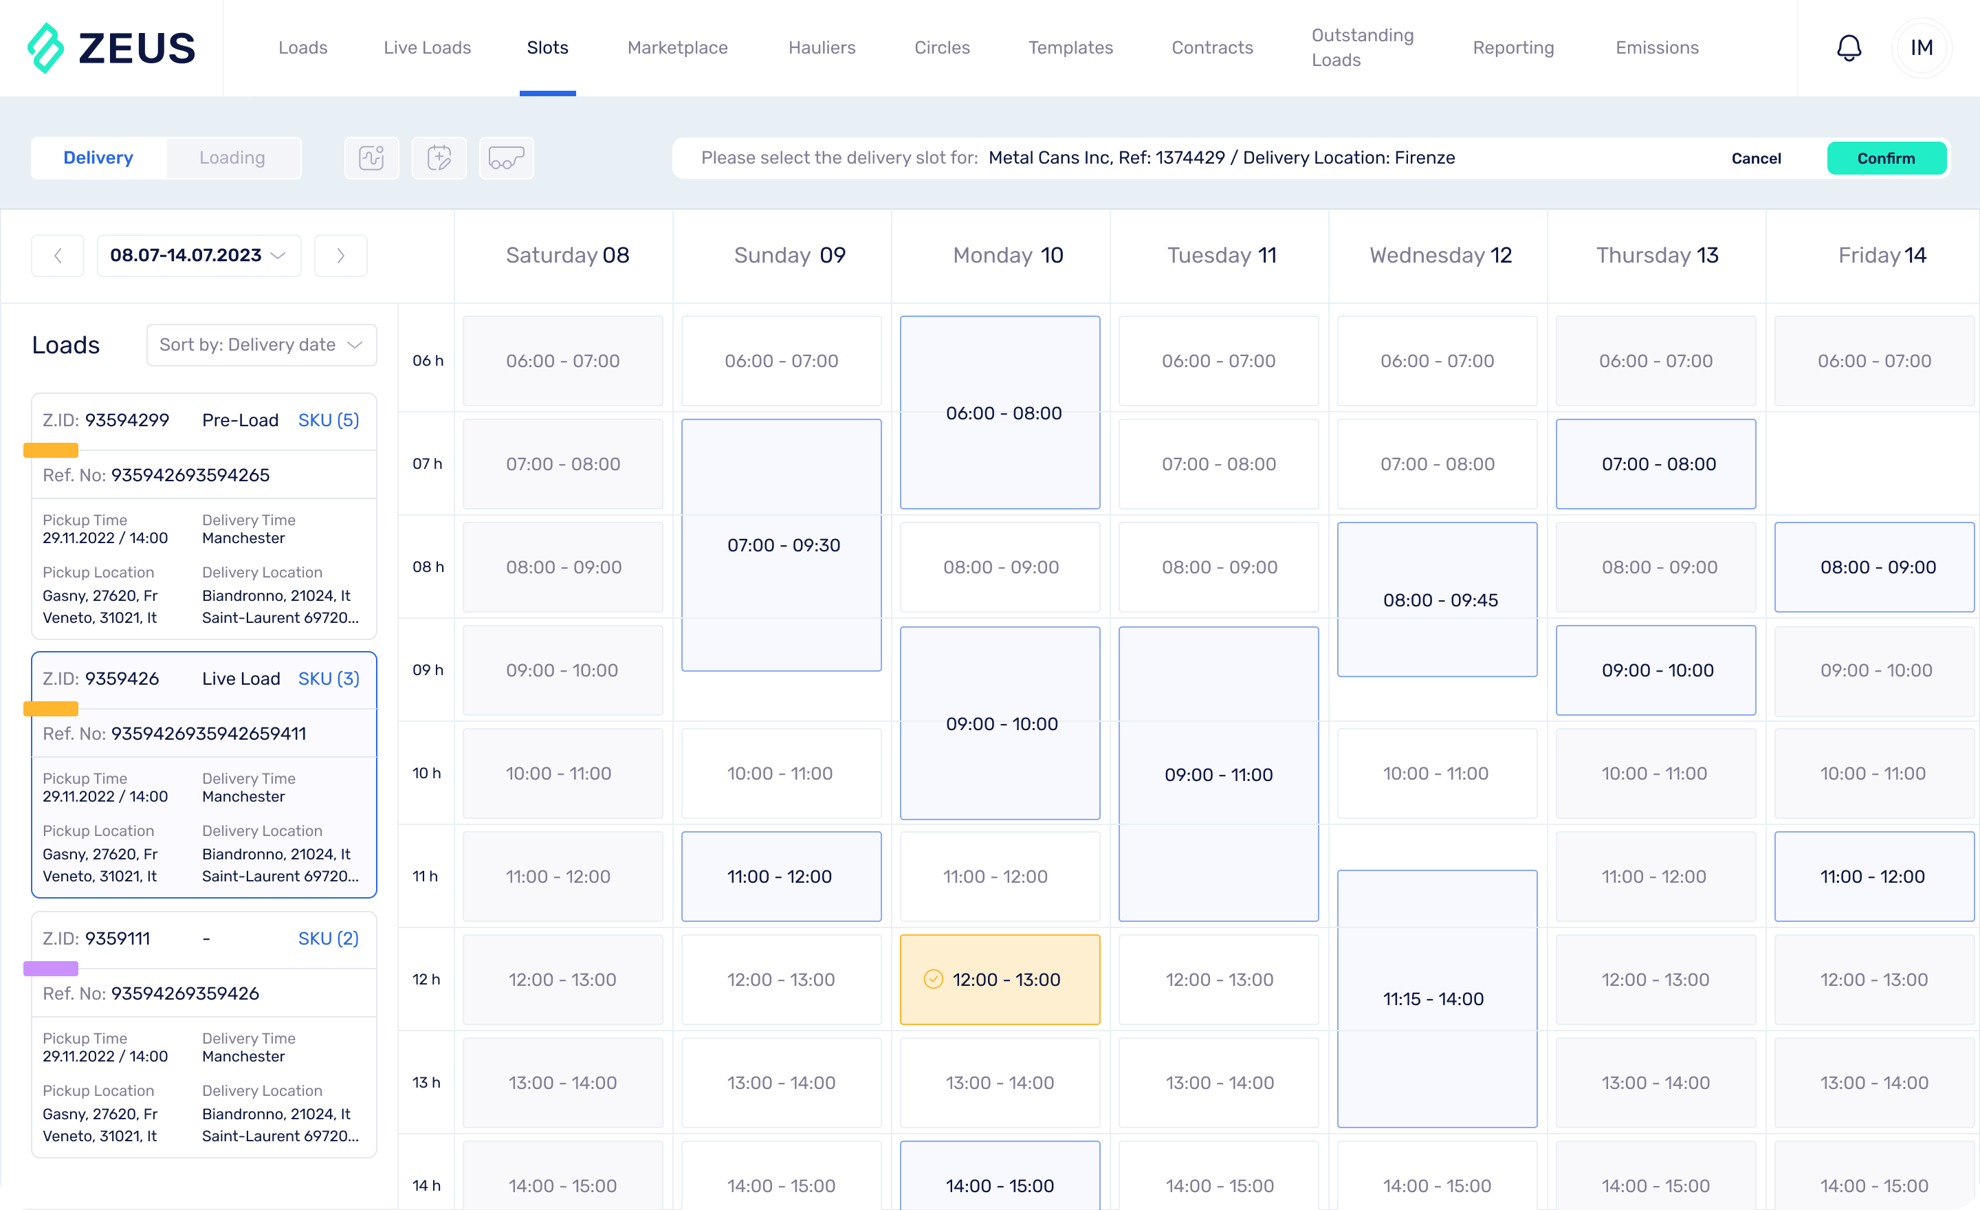Image resolution: width=1980 pixels, height=1210 pixels.
Task: Switch to the Marketplace tab
Action: click(676, 47)
